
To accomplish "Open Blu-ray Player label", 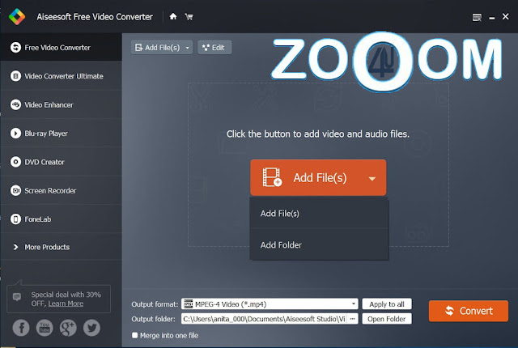I will coord(46,134).
